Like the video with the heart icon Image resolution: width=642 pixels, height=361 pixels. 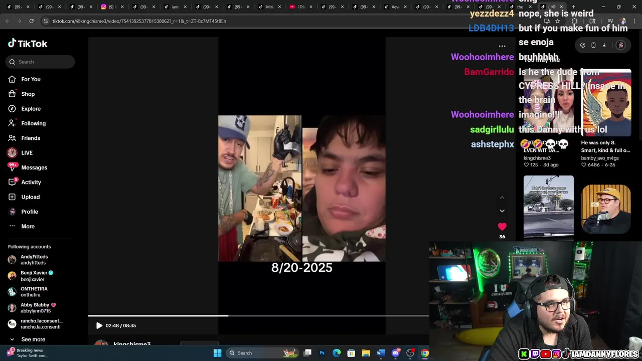(x=502, y=227)
